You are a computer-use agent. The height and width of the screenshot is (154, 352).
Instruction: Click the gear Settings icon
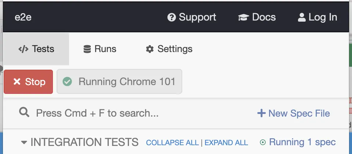150,49
